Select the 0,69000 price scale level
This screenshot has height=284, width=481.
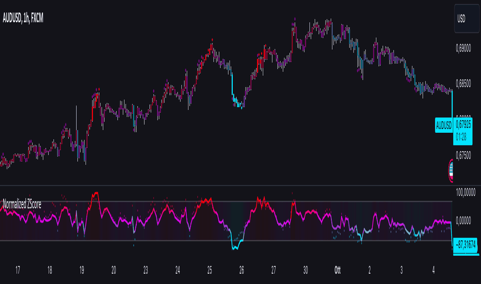tap(463, 48)
